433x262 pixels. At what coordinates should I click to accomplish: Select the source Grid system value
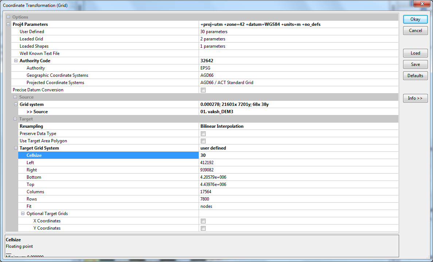click(299, 104)
